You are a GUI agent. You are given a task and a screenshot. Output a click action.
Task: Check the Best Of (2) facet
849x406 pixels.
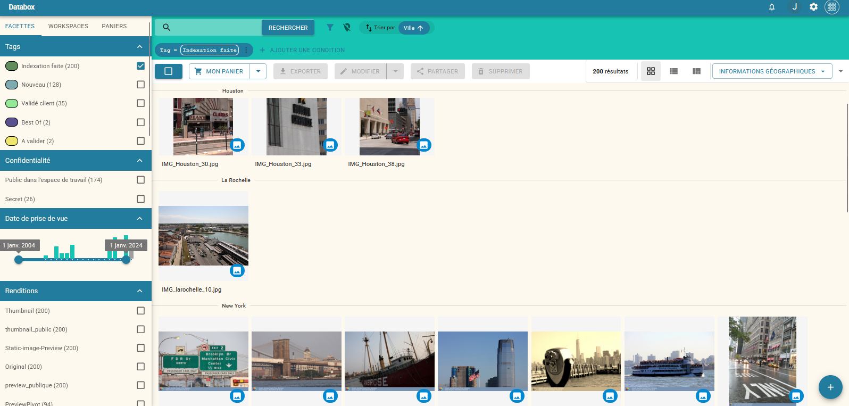pos(140,122)
